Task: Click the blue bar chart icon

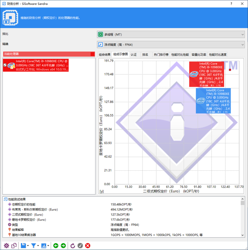Action: click(44, 246)
